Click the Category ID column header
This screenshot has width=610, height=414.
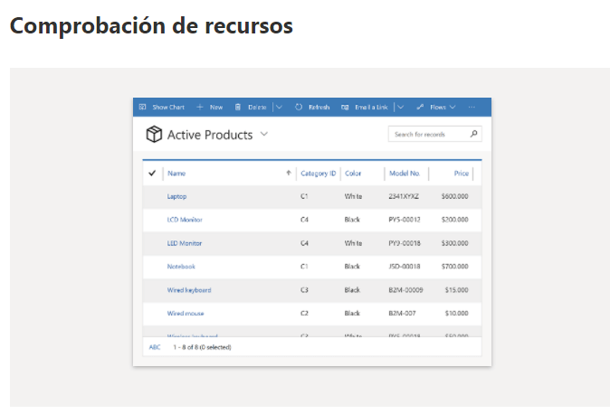point(318,173)
